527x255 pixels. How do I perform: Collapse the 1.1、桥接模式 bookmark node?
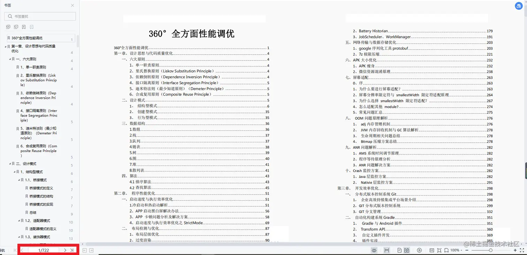19,180
